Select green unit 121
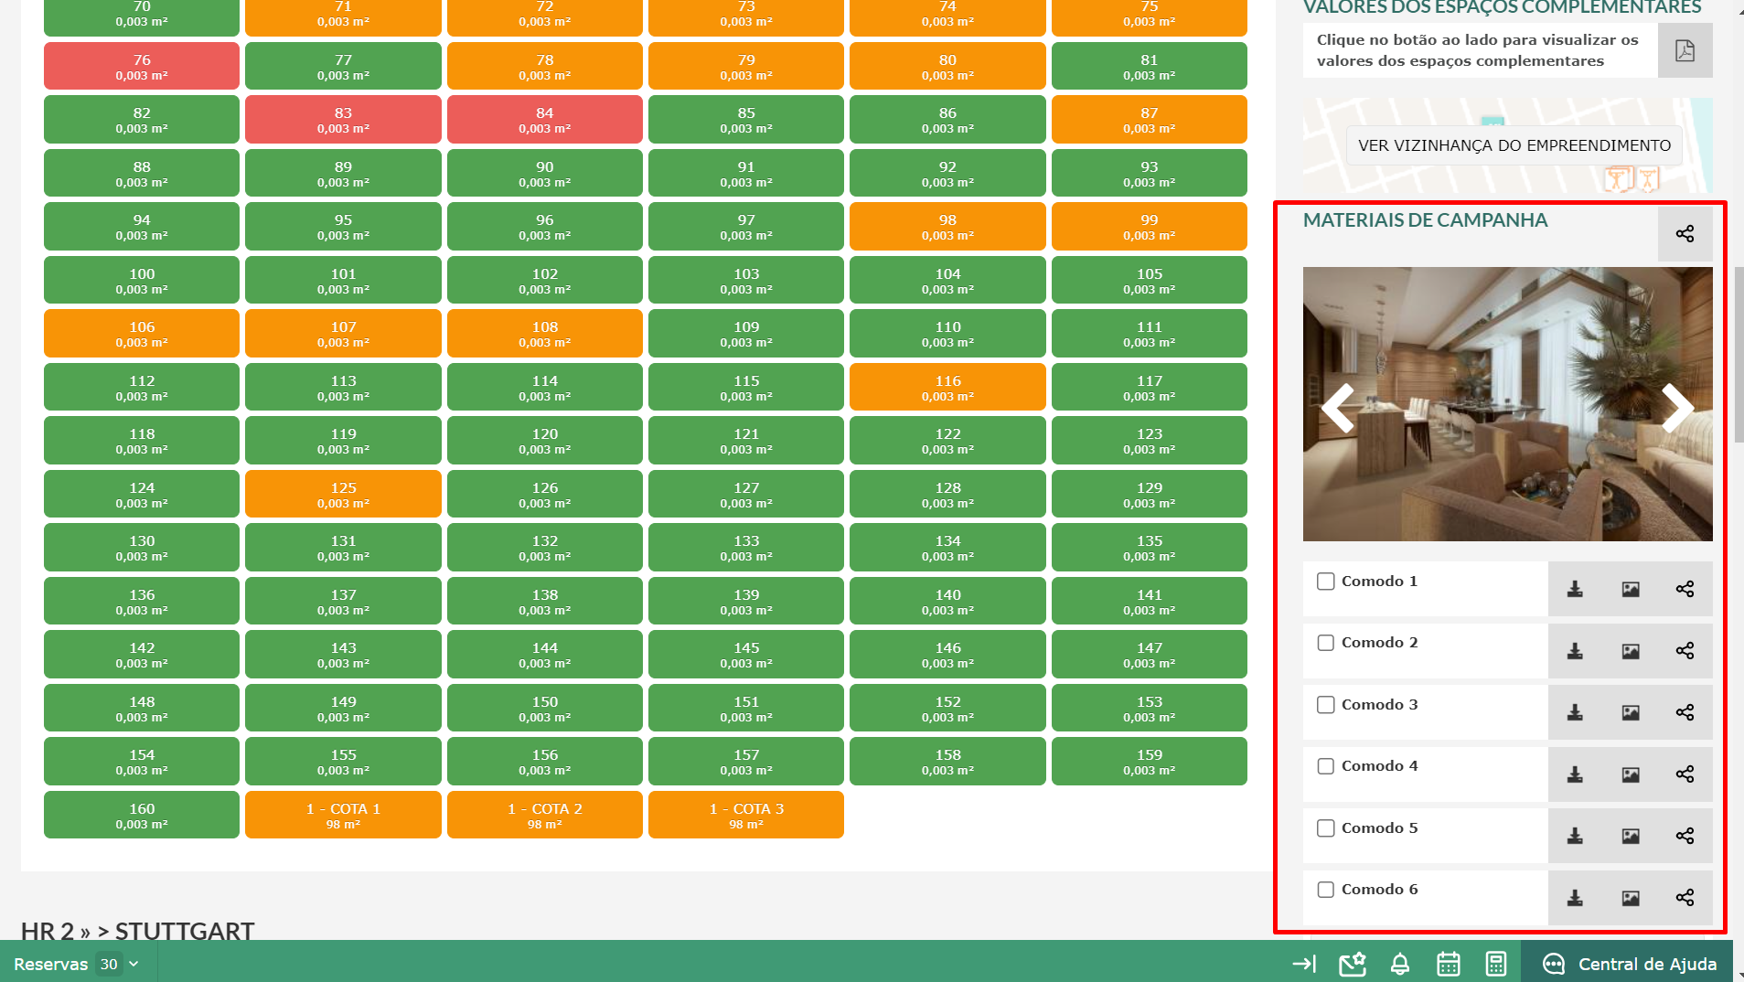 (x=746, y=440)
